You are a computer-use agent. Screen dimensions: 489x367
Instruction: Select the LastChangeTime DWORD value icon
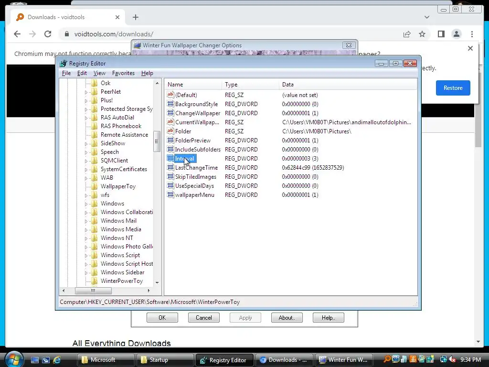170,168
